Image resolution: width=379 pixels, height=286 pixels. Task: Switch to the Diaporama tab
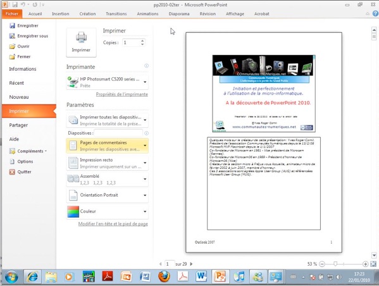point(179,14)
